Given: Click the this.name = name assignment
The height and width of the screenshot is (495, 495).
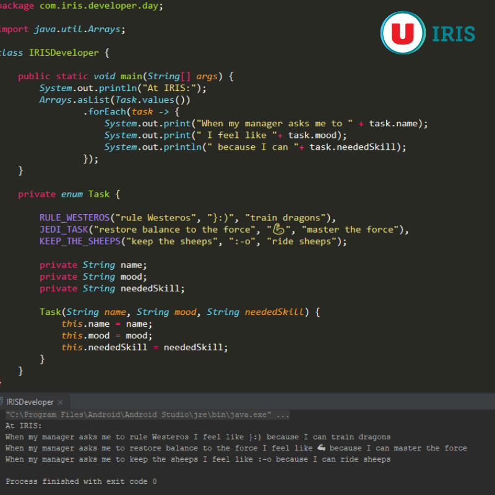Looking at the screenshot, I should (106, 324).
